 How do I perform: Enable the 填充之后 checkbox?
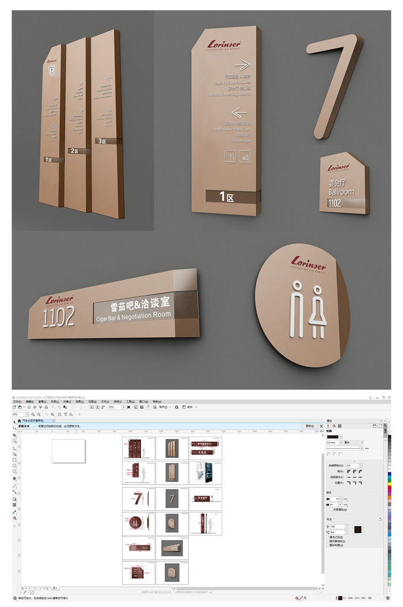click(328, 537)
